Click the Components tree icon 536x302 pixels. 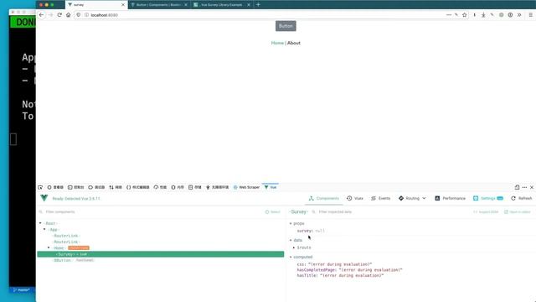(311, 198)
